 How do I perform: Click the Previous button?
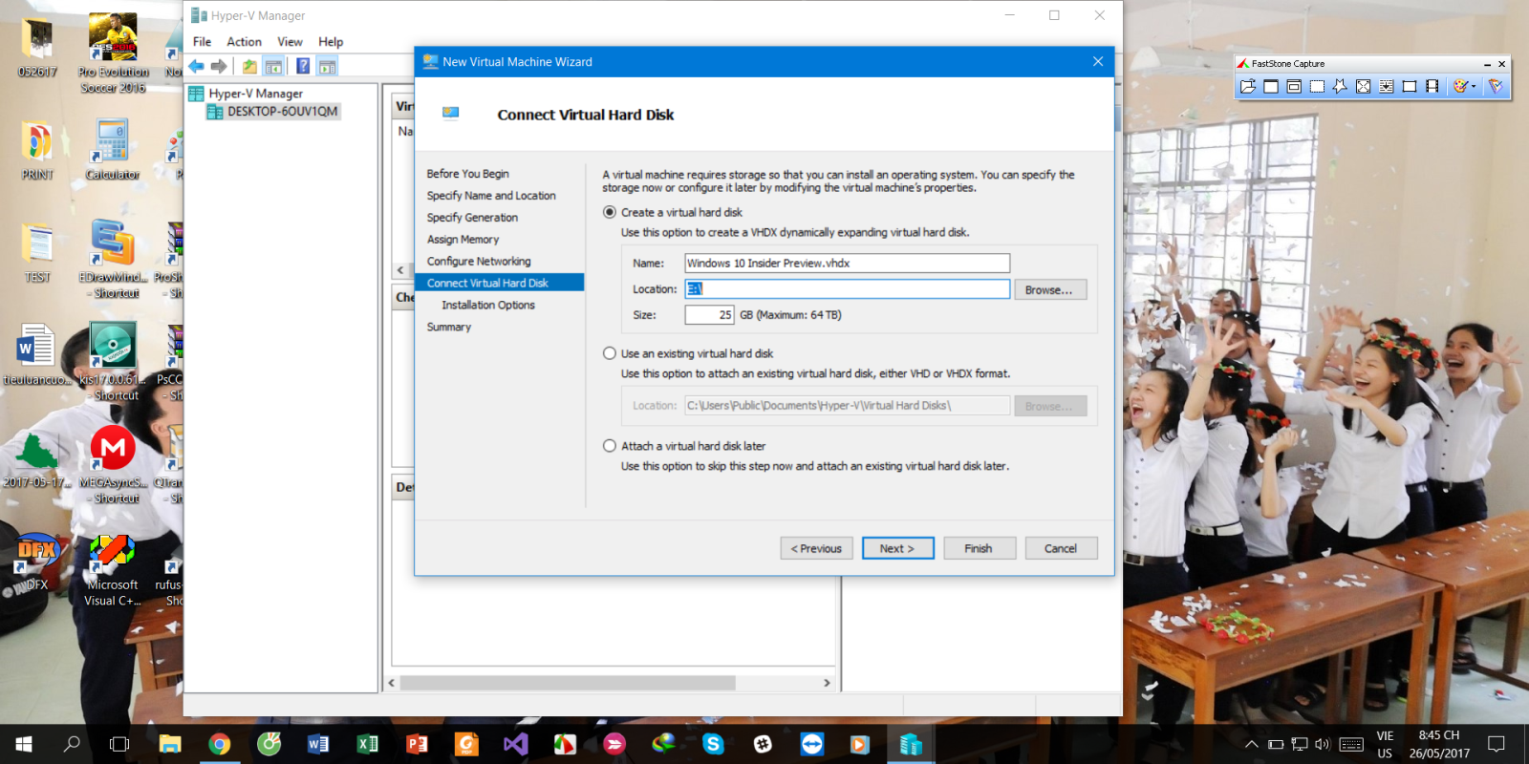pyautogui.click(x=816, y=548)
